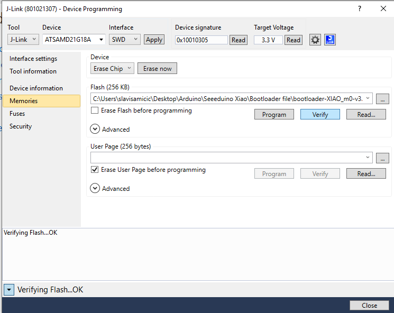This screenshot has height=313, width=394.
Task: Expand Advanced options under User Page
Action: tap(95, 188)
